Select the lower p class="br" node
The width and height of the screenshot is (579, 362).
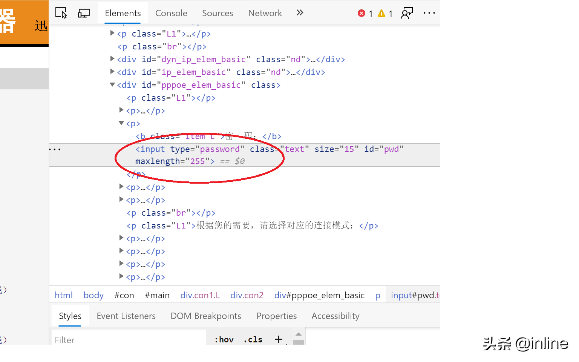coord(171,213)
